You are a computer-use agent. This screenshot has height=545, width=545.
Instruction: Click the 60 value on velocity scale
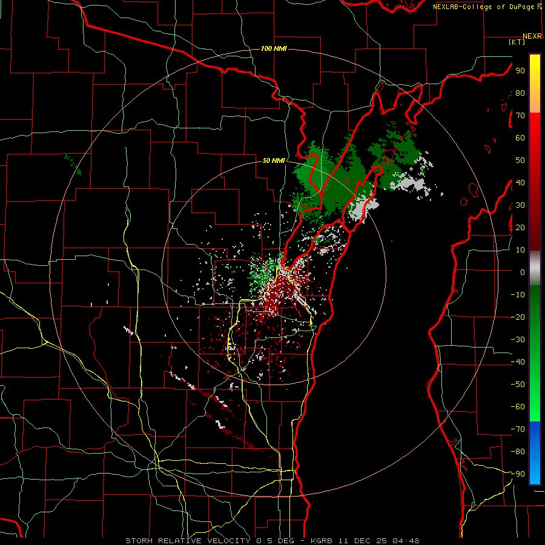coord(520,138)
